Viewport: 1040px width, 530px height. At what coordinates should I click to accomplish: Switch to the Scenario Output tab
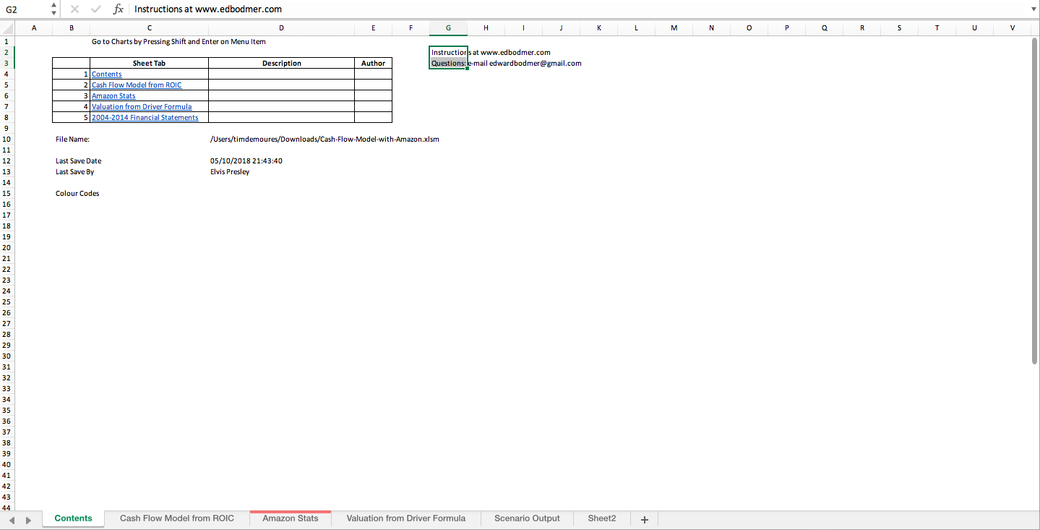coord(527,518)
